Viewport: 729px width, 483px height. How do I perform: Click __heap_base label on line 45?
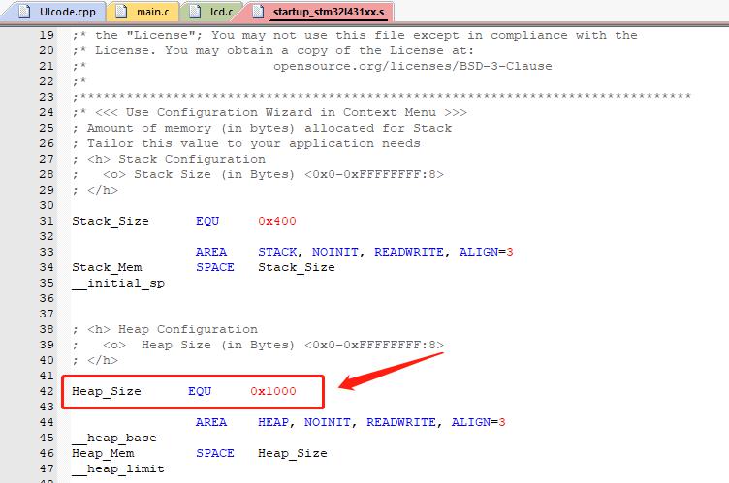click(x=114, y=438)
